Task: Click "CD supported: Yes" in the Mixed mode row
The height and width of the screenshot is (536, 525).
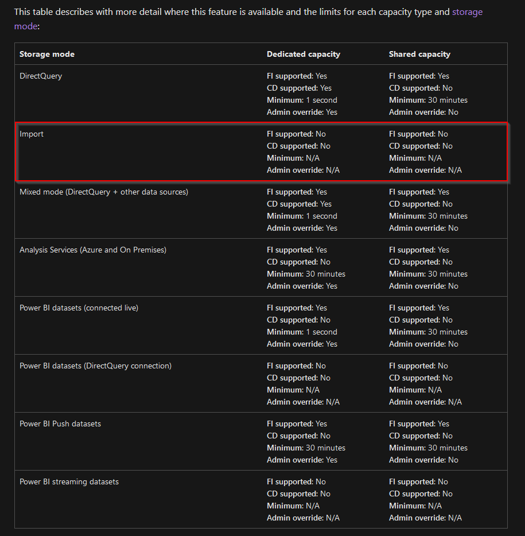Action: pos(299,204)
